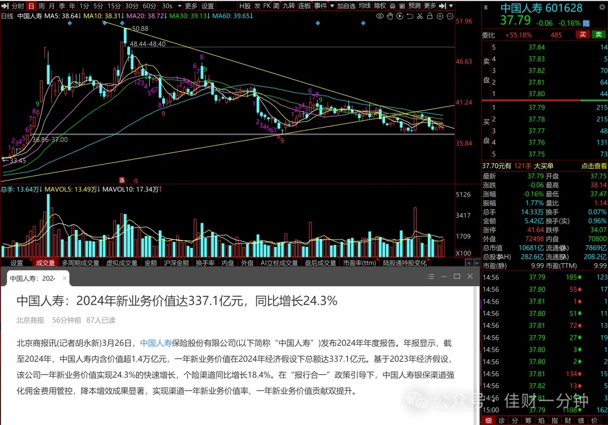608x425 pixels.
Task: Select the 季 period tab
Action: (x=62, y=6)
